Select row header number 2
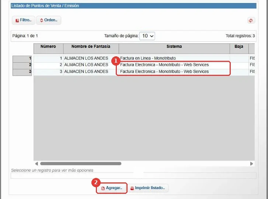This screenshot has width=268, height=199. coord(22,66)
